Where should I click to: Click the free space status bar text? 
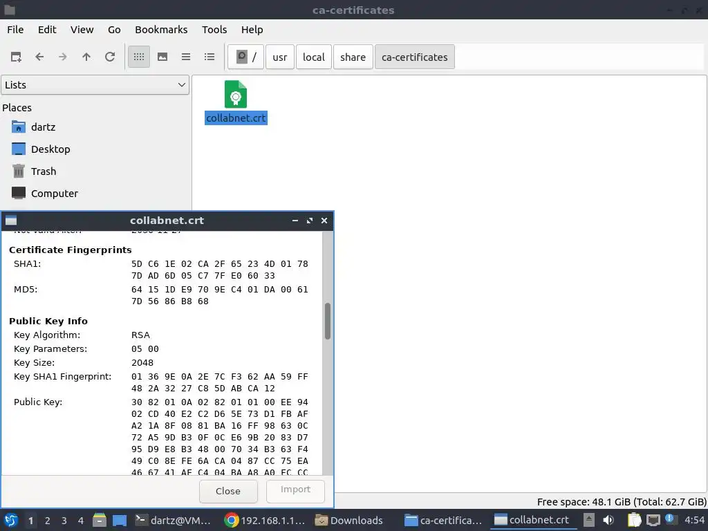click(x=622, y=502)
